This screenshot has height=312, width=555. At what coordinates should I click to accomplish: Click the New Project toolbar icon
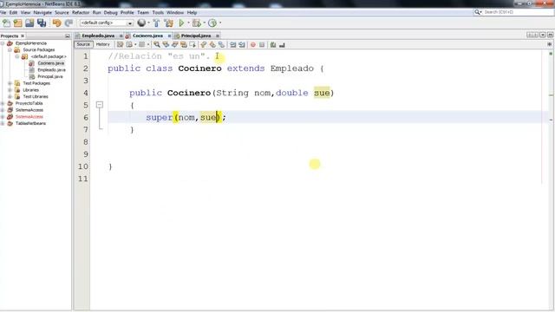click(17, 23)
